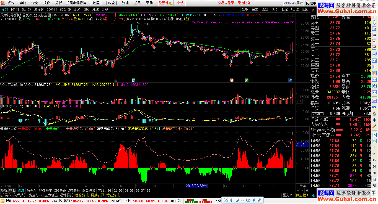Screen dimensions: 378x204
Task: Switch chart period to 月线
Action: [x=95, y=9]
